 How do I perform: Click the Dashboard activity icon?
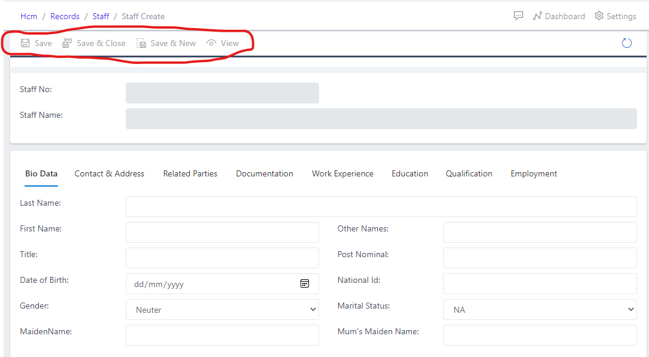[538, 16]
